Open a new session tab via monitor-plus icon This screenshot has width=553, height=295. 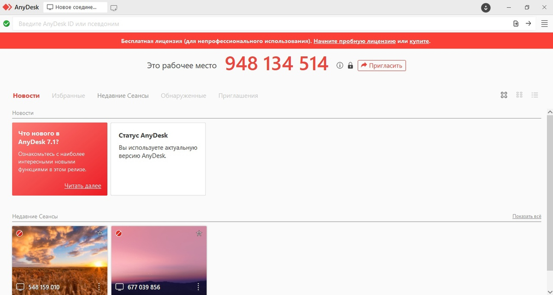click(x=114, y=8)
